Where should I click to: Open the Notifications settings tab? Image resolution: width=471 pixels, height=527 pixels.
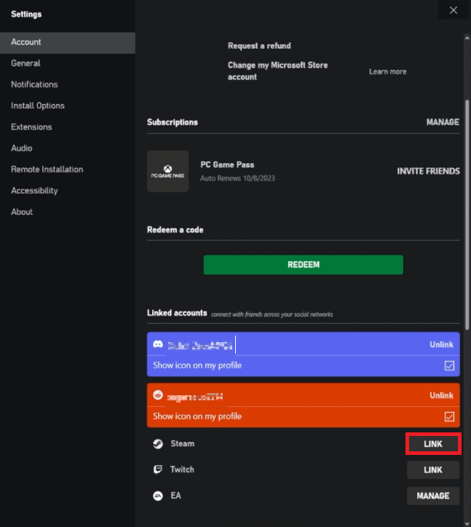coord(34,84)
